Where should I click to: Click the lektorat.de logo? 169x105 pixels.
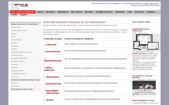click(19, 6)
